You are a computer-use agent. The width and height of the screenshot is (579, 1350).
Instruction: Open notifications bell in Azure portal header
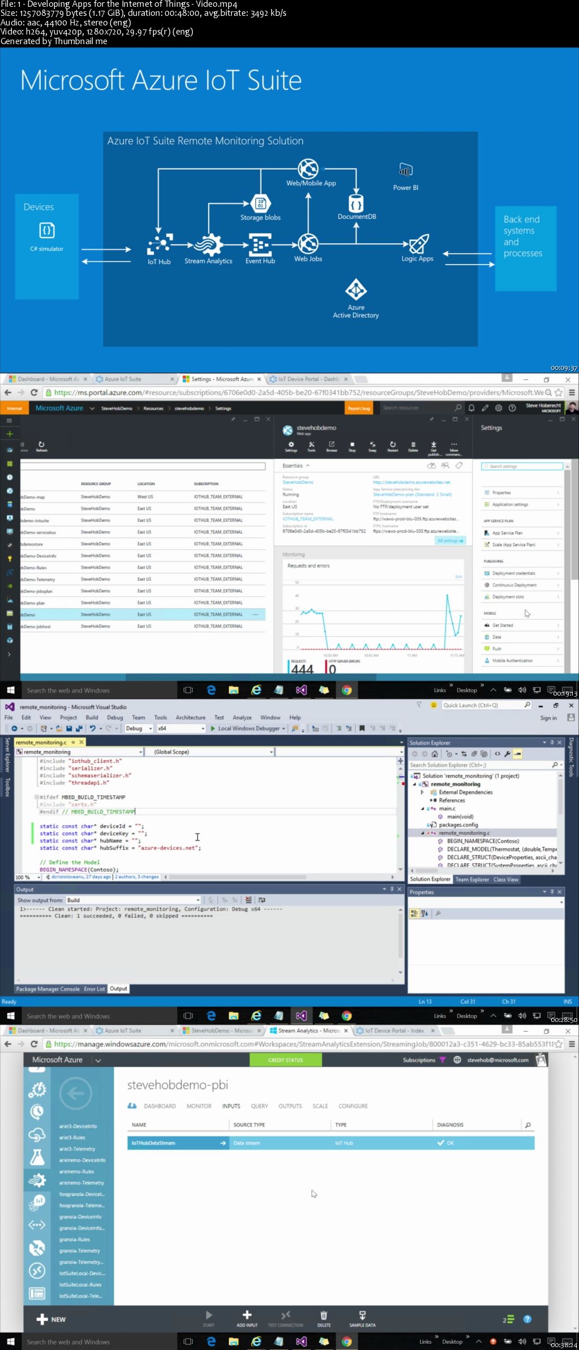click(471, 408)
